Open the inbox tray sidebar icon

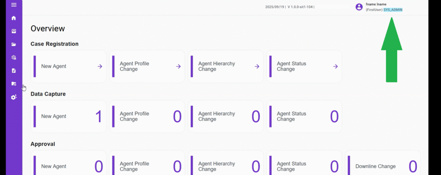coord(14,31)
